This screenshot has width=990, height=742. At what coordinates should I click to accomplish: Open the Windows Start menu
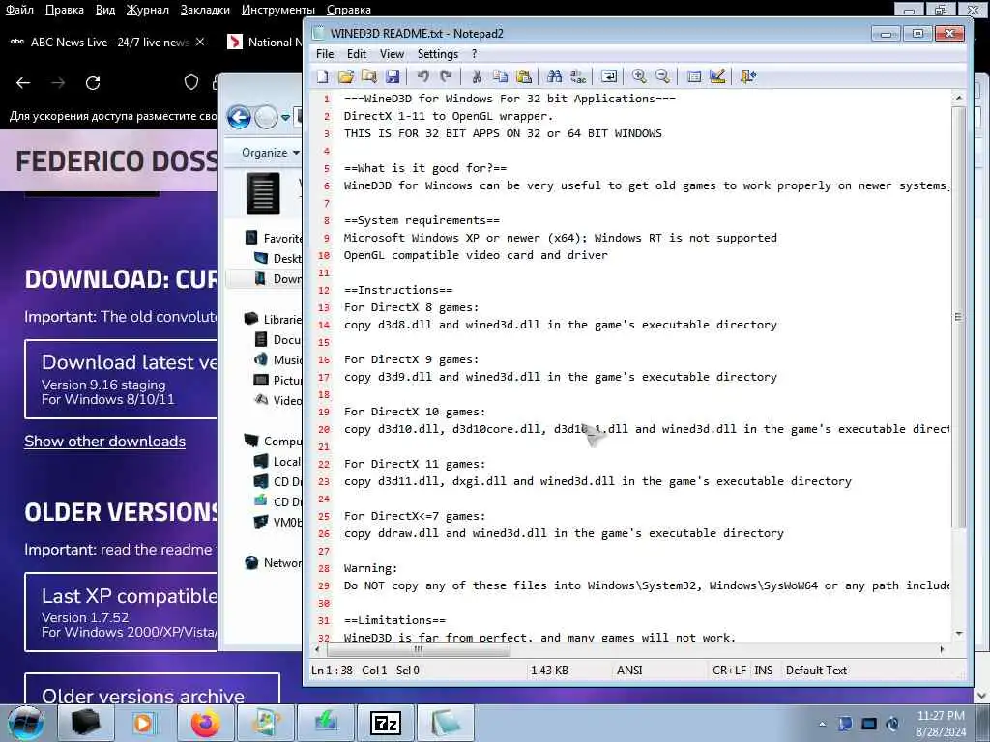[26, 723]
